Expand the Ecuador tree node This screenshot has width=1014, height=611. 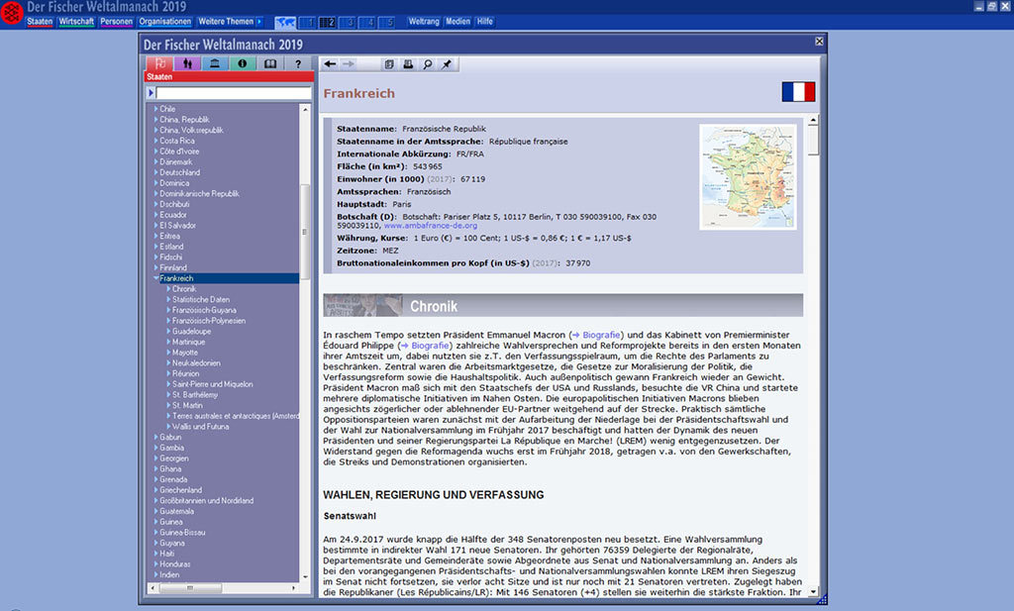point(155,215)
